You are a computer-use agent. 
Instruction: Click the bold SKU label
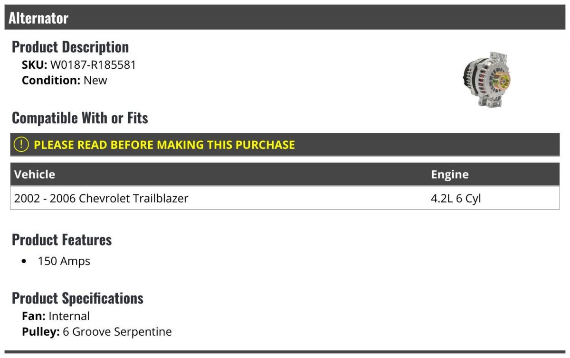click(x=35, y=65)
